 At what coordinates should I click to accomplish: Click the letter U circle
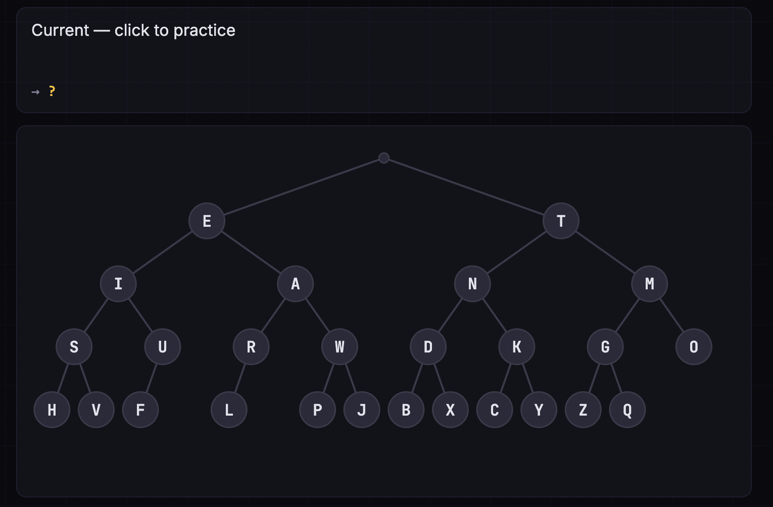point(163,347)
